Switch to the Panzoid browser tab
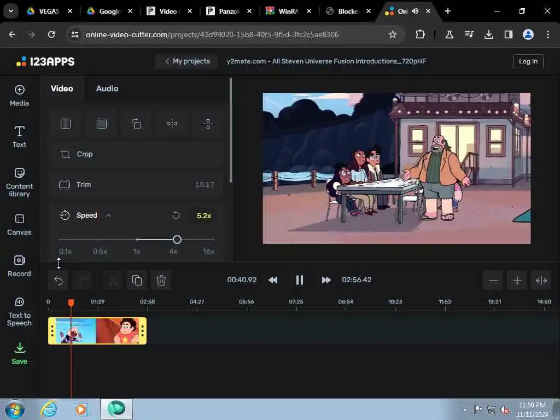Image resolution: width=560 pixels, height=420 pixels. [229, 11]
